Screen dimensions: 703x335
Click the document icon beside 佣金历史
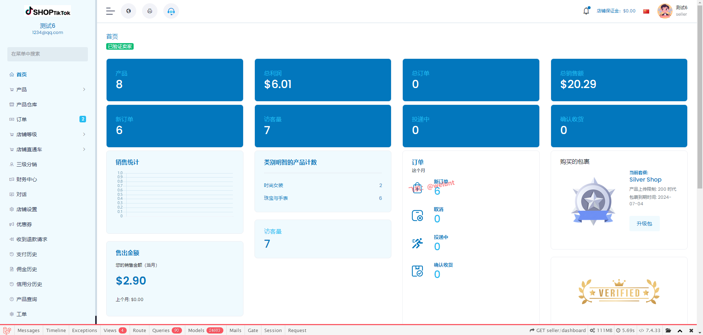tap(12, 269)
